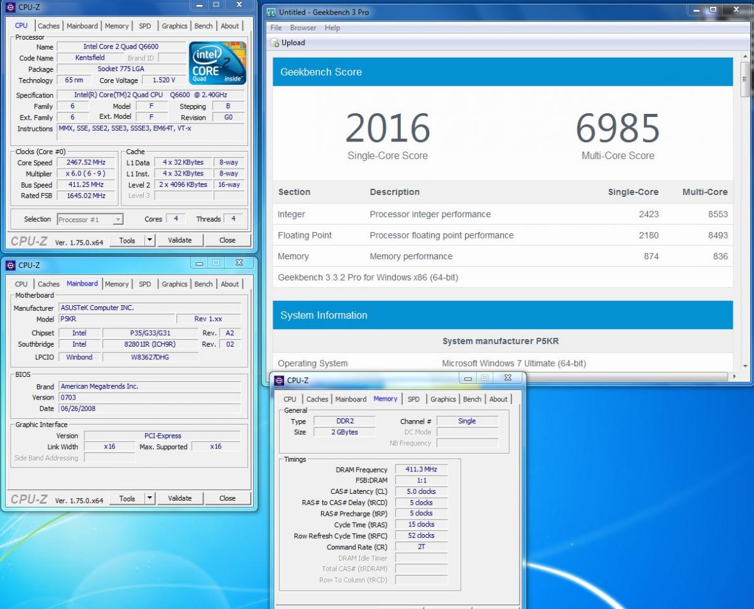Select SPD tab in Memory CPU-Z window
The width and height of the screenshot is (754, 609).
coord(413,399)
